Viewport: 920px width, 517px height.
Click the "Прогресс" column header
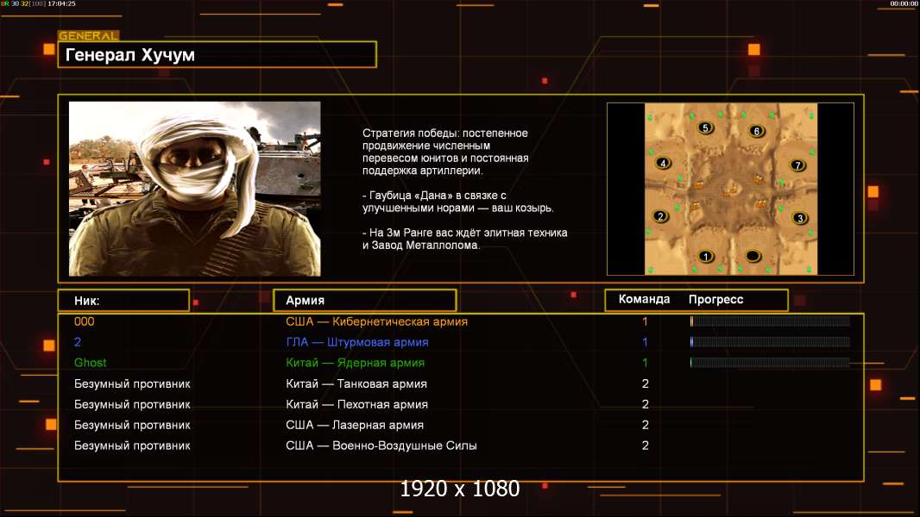click(x=715, y=300)
